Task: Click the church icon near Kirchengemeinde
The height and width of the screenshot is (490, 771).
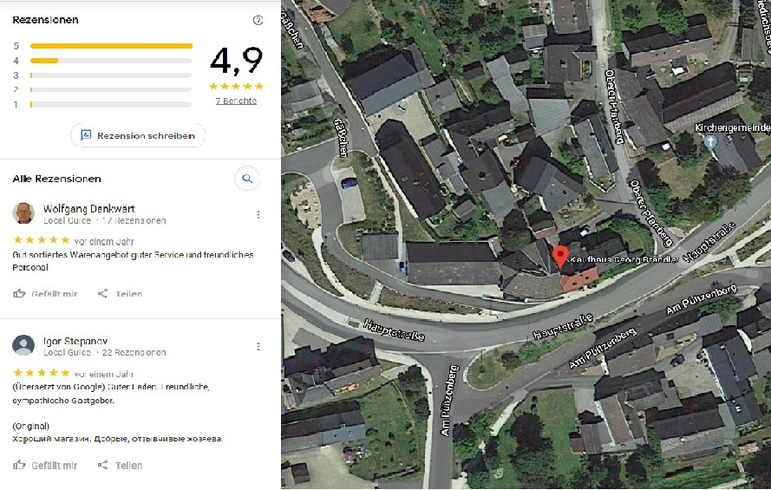Action: [x=710, y=142]
